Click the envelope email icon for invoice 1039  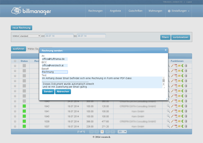[x=179, y=122]
